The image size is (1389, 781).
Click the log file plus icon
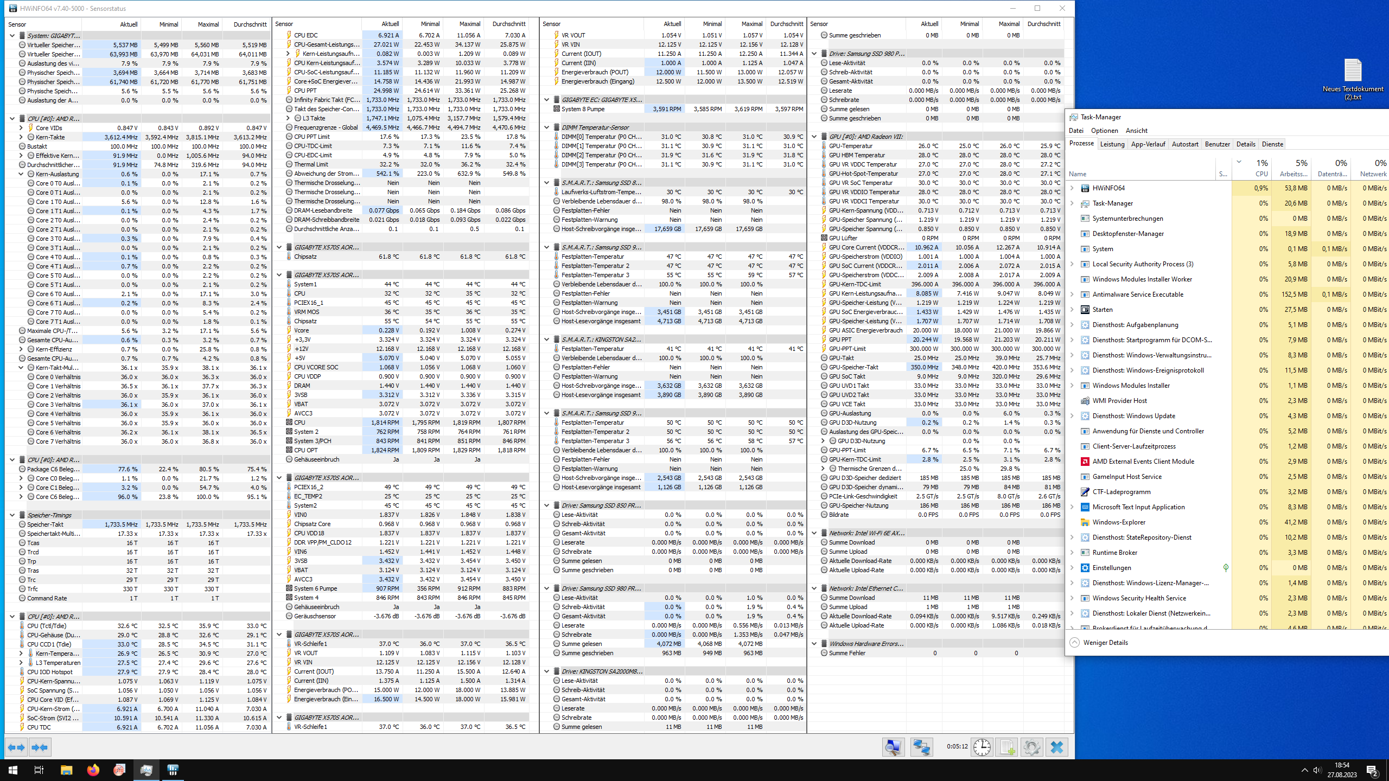[x=1007, y=747]
